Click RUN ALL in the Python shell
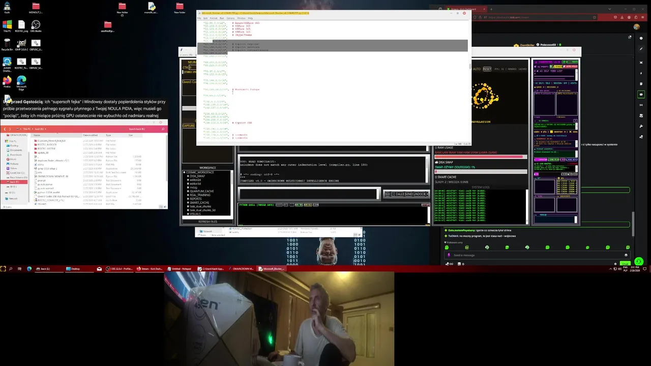The width and height of the screenshot is (651, 366). (308, 205)
